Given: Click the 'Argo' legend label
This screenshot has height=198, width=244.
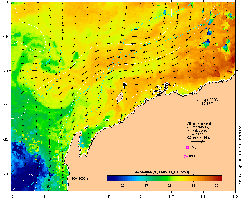Looking at the screenshot, I should [x=195, y=147].
